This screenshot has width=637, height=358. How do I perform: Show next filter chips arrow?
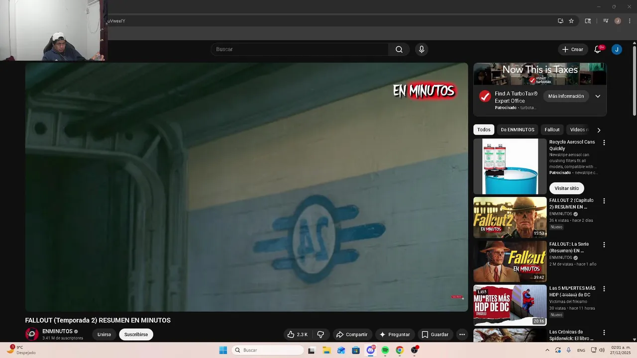[x=599, y=130]
